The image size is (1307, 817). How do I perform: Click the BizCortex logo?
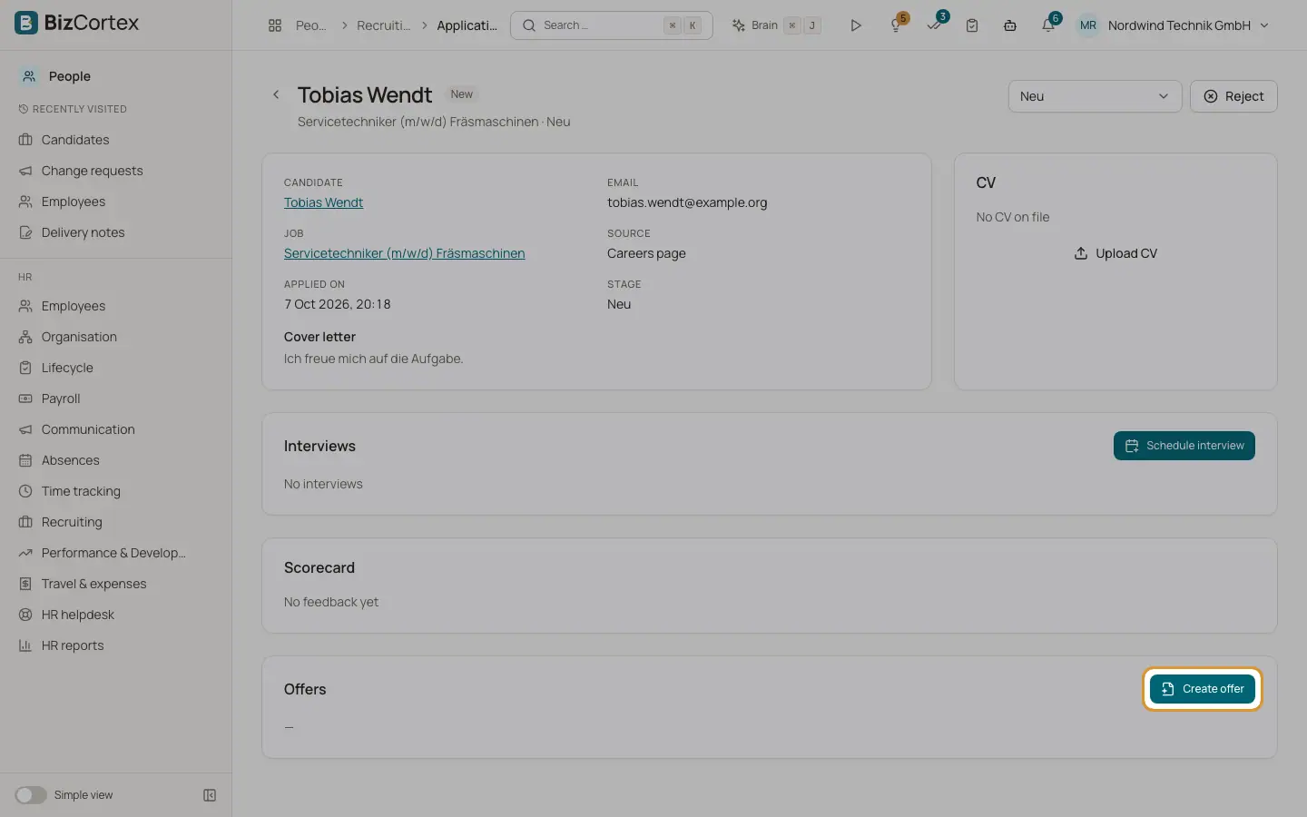[77, 23]
